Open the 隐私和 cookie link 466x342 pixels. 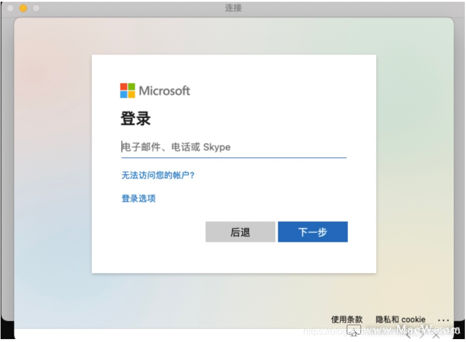(401, 319)
